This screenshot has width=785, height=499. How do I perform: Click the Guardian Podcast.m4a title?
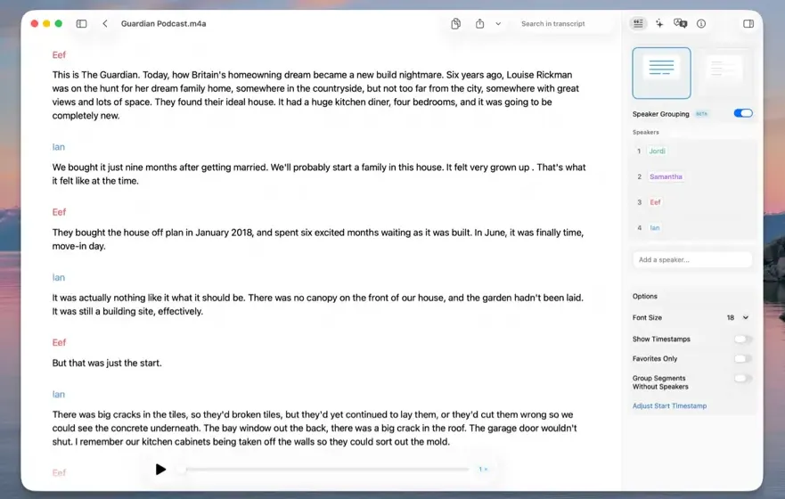[x=164, y=23]
